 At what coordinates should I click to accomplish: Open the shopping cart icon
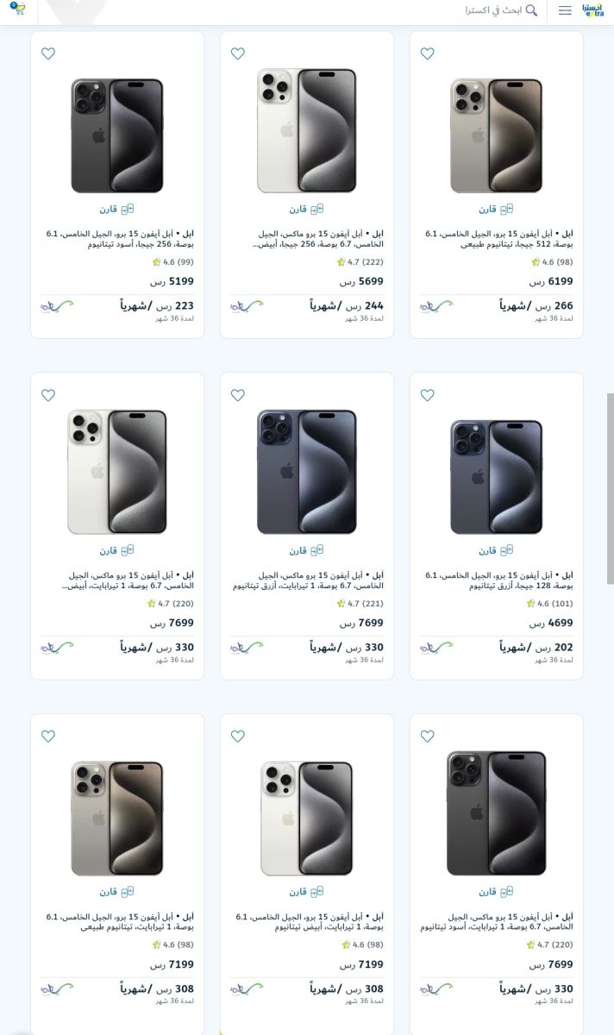[x=17, y=9]
